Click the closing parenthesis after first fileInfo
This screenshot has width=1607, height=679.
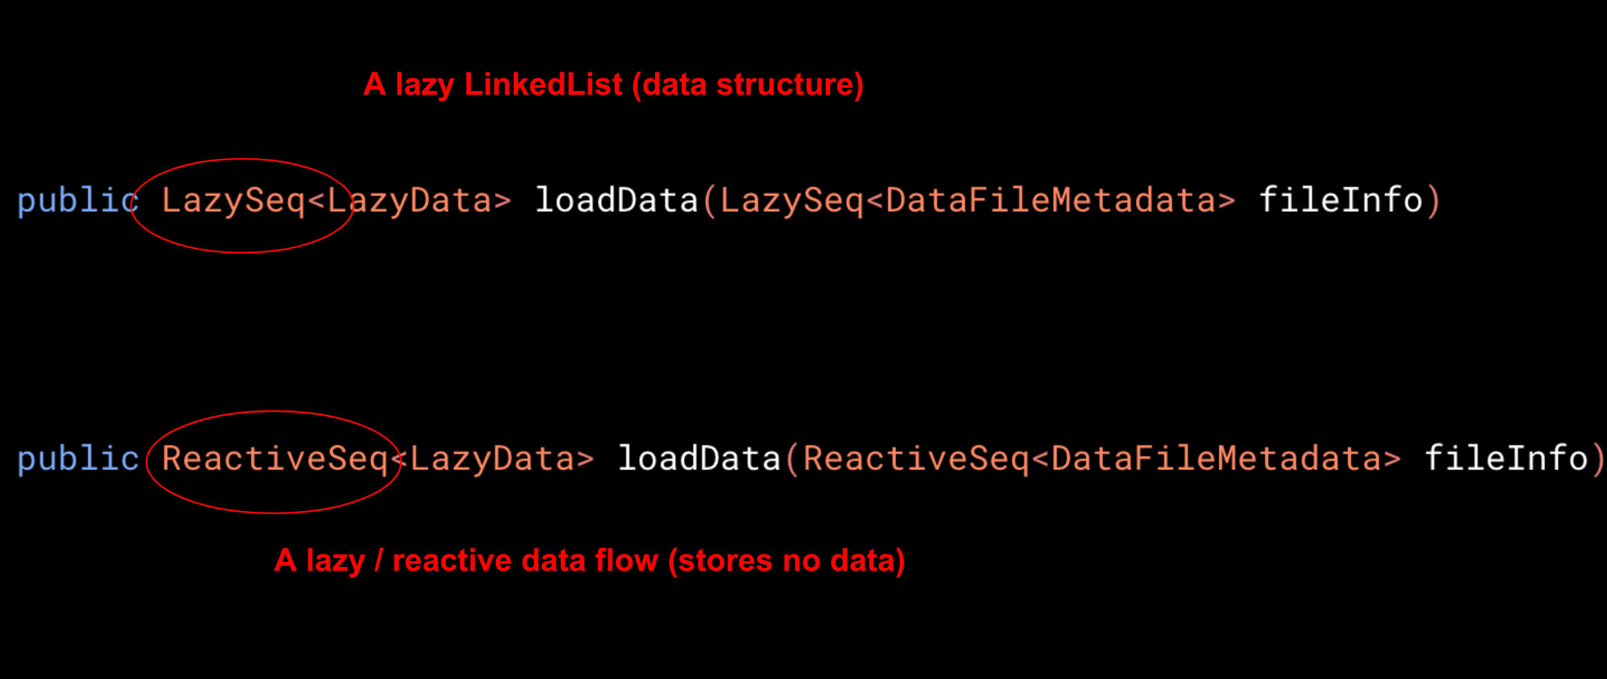pyautogui.click(x=1432, y=201)
